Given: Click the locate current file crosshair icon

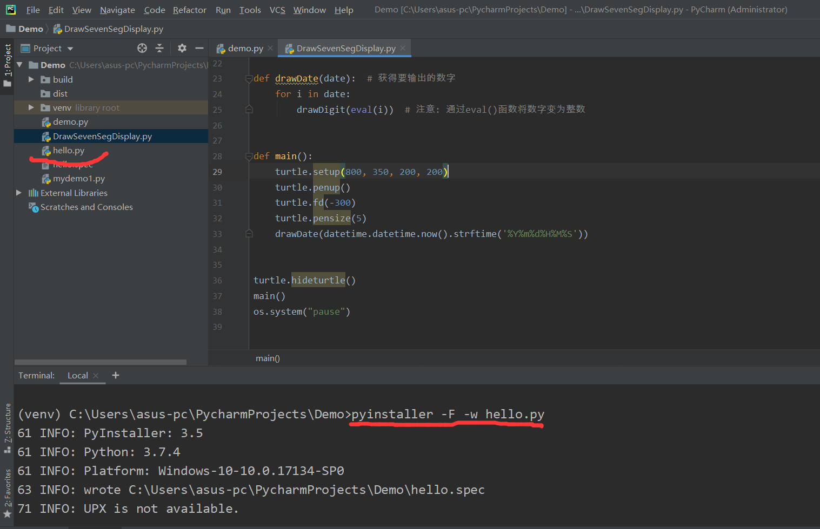Looking at the screenshot, I should click(x=142, y=48).
